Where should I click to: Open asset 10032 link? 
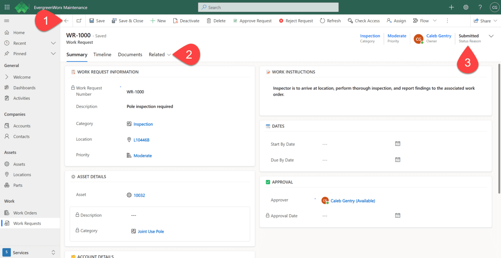coord(139,195)
